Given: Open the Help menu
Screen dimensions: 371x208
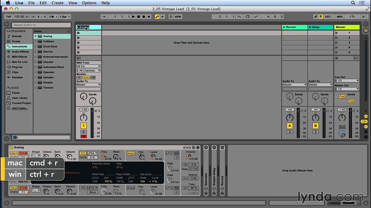Looking at the screenshot, I should pos(106,3).
